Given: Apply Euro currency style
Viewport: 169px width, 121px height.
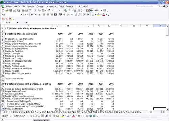Looking at the screenshot, I should pyautogui.click(x=64, y=15).
